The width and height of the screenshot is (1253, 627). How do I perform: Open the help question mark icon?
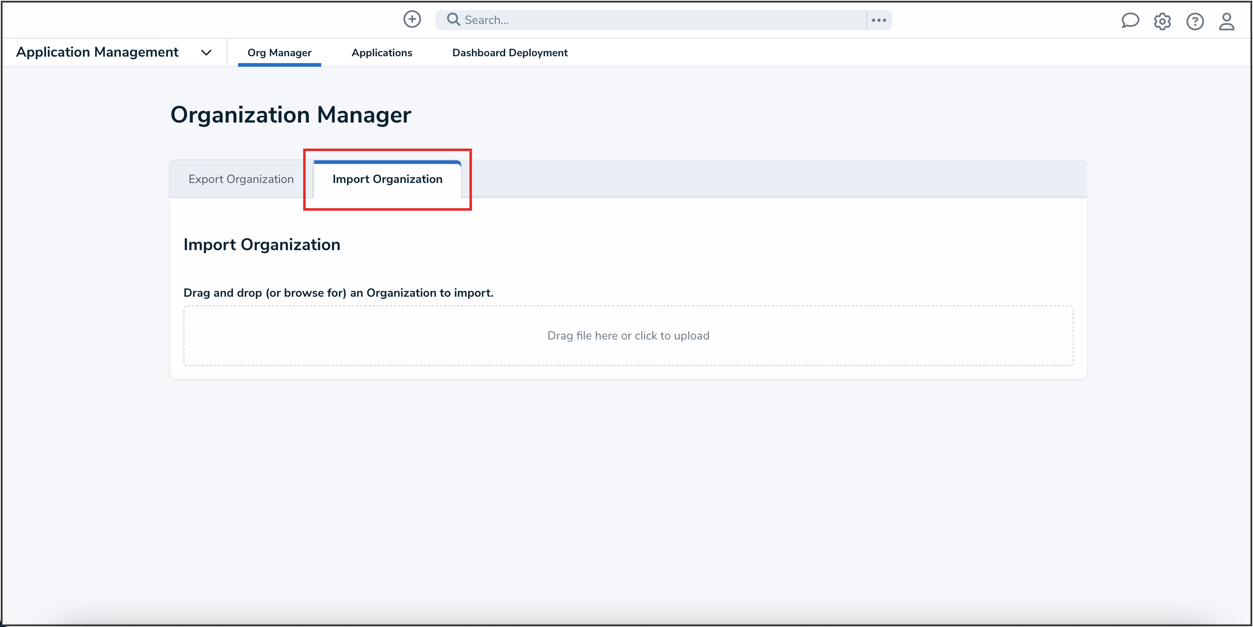[1195, 21]
